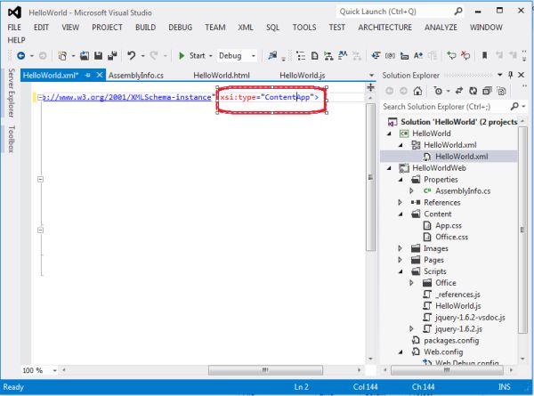The height and width of the screenshot is (396, 534).
Task: Click Sync with Active Document icon
Action: [x=459, y=91]
